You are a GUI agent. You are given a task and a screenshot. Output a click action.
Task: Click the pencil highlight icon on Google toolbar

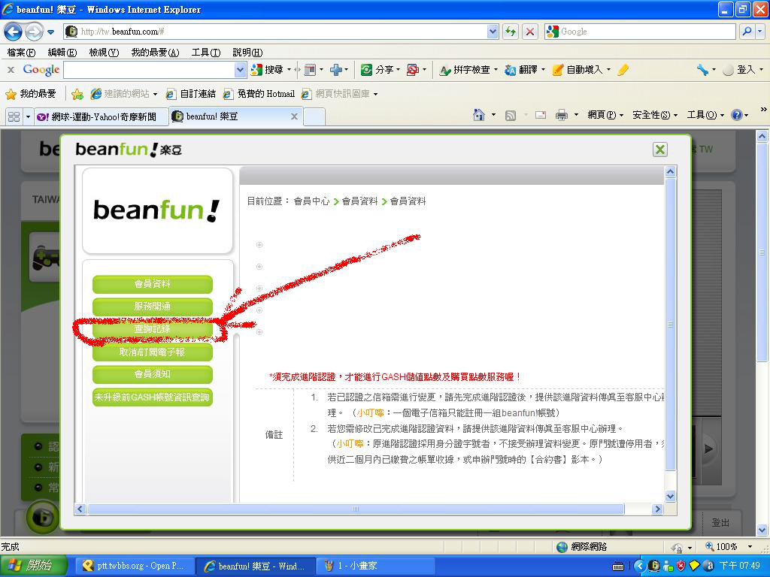point(623,70)
